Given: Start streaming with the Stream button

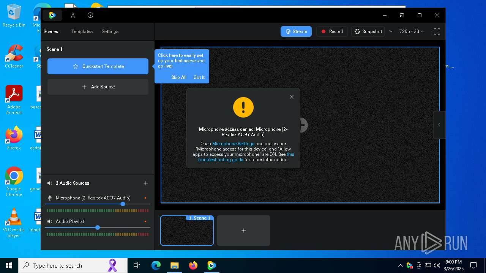Looking at the screenshot, I should tap(296, 31).
